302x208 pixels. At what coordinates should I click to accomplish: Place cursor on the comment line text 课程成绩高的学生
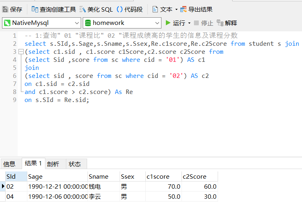point(151,35)
